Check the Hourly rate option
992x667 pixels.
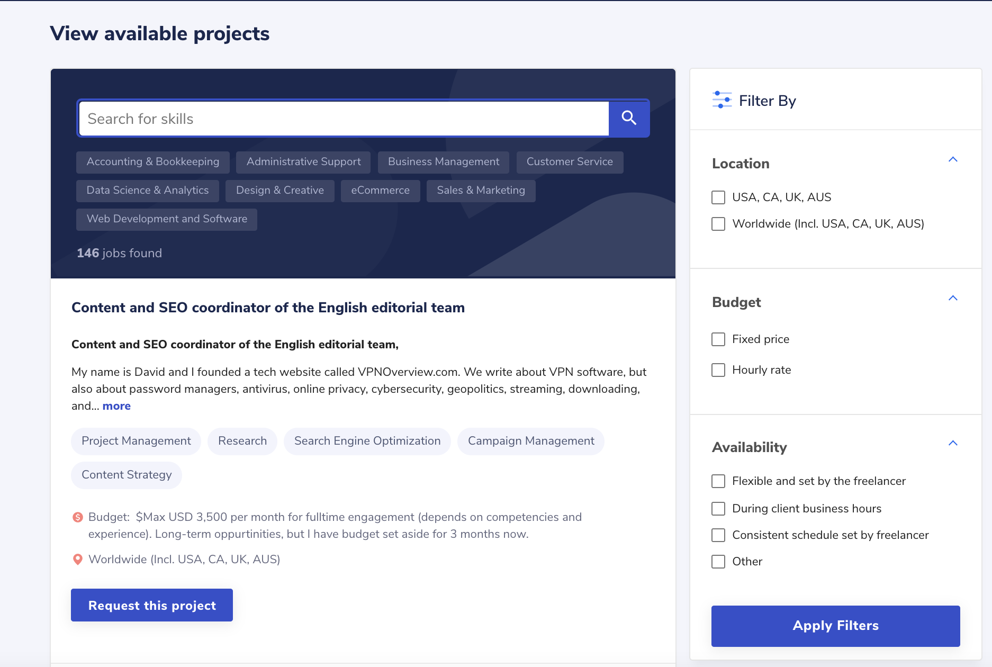pyautogui.click(x=718, y=370)
